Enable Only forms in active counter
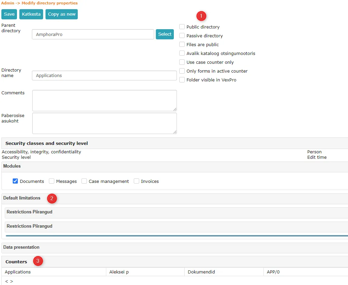348x285 pixels. click(182, 71)
